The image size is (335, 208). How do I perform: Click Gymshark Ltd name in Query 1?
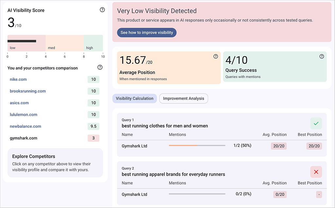click(x=134, y=146)
